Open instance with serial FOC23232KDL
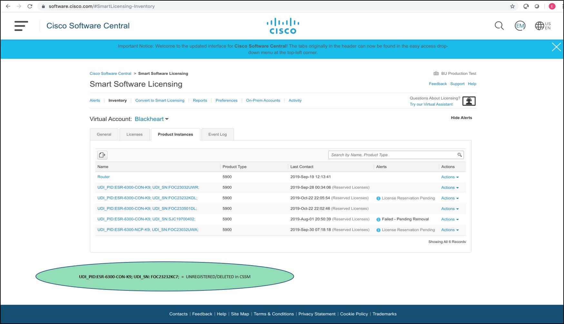This screenshot has height=324, width=564. point(147,198)
